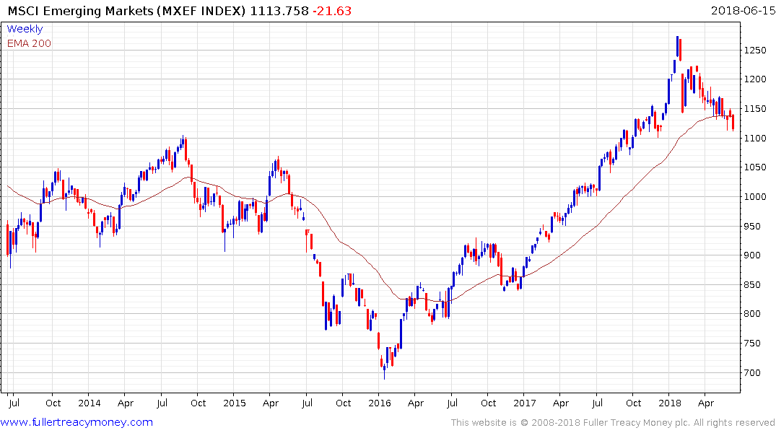
Task: Click the 800 price axis label
Action: (x=752, y=314)
